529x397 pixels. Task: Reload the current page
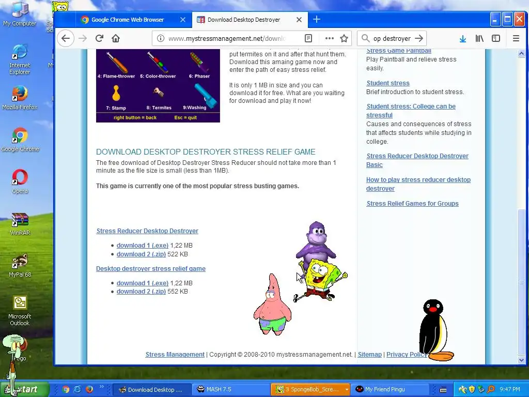[x=99, y=38]
